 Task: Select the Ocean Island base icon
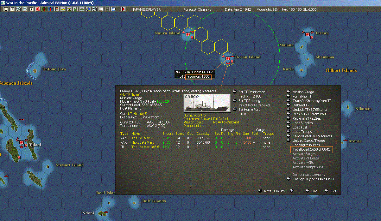click(x=228, y=58)
